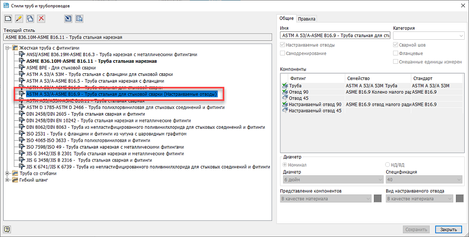The width and height of the screenshot is (469, 237).
Task: Toggle the Сварной шов checkbox
Action: click(396, 45)
